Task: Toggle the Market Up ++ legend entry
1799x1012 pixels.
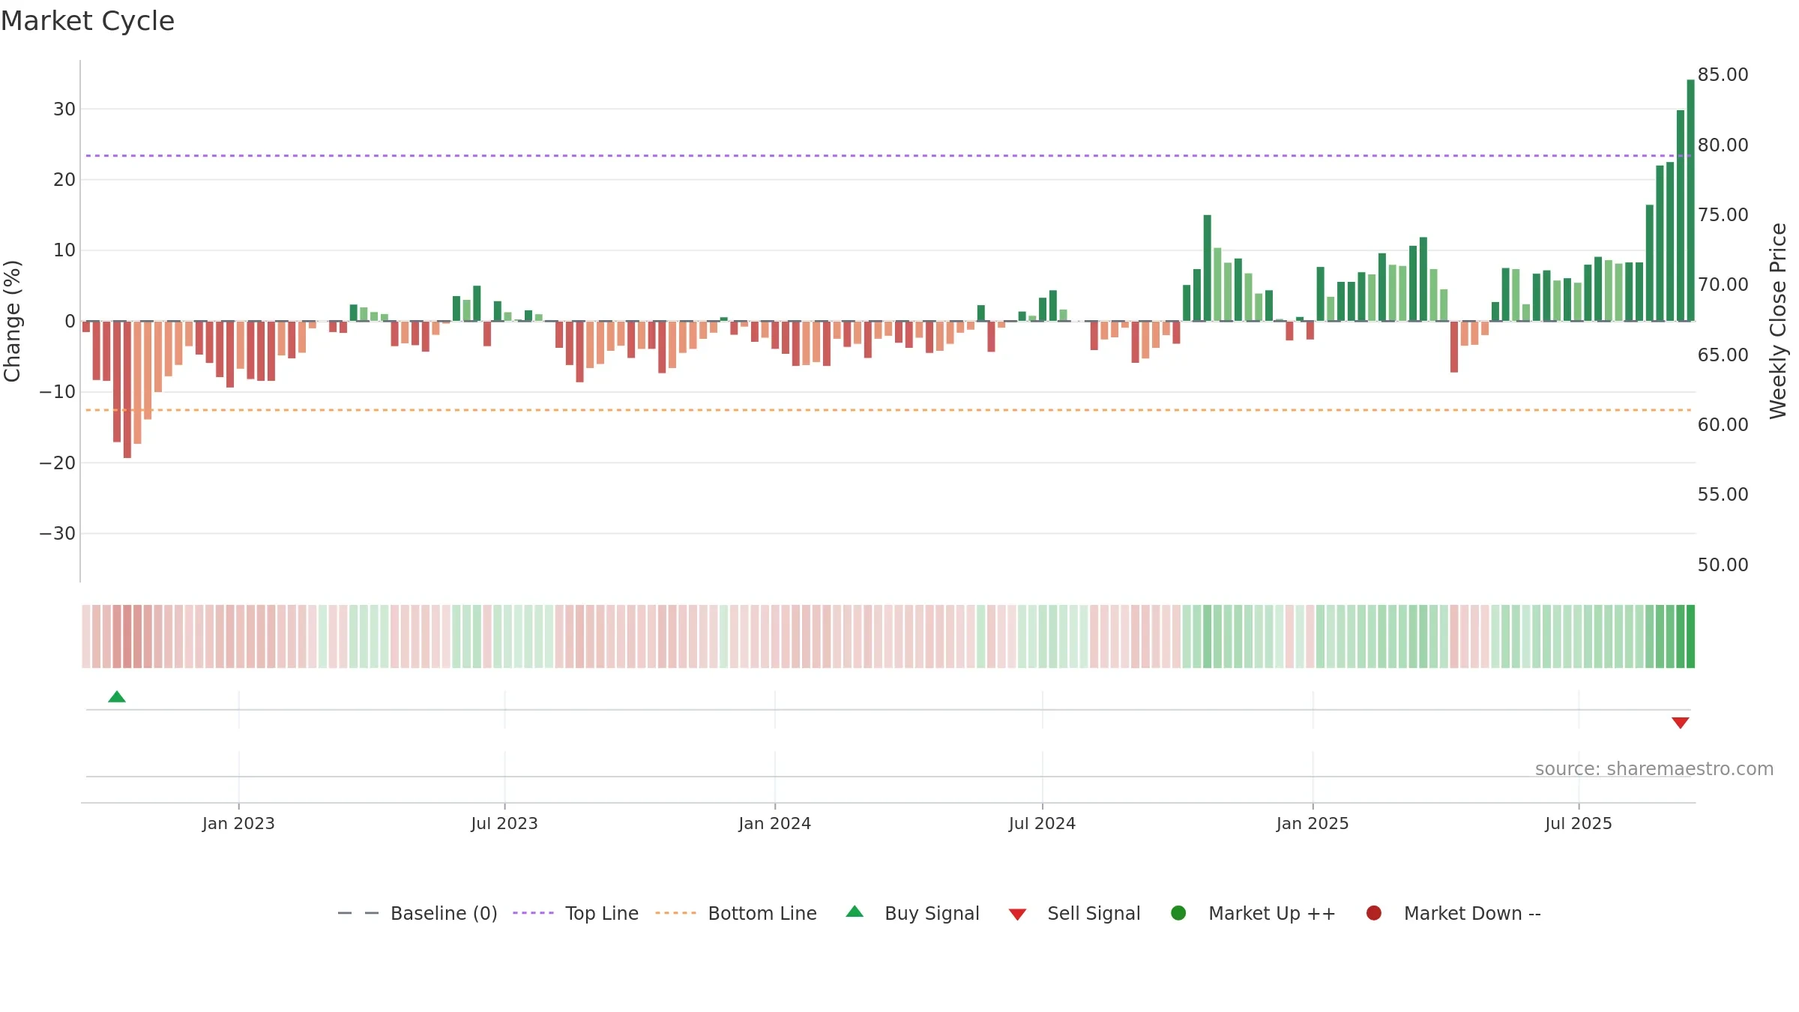Action: (x=1253, y=913)
